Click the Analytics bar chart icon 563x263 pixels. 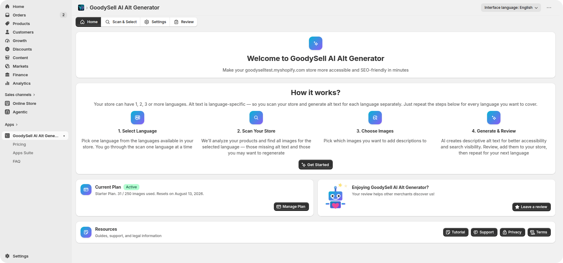(7, 83)
